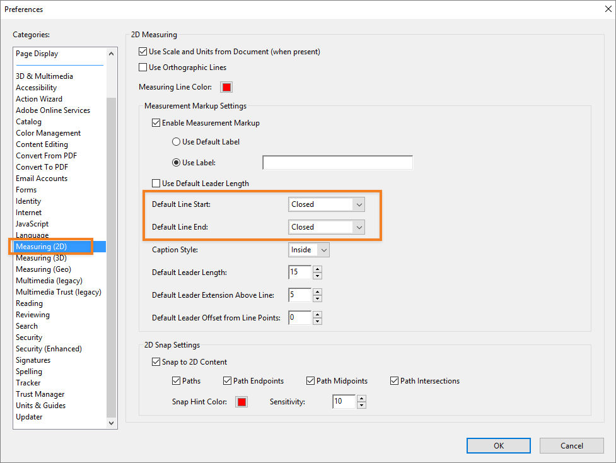Uncheck Use Scale and Units from Document

coord(142,51)
